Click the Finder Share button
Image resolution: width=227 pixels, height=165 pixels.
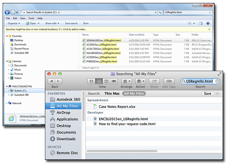[154, 81]
